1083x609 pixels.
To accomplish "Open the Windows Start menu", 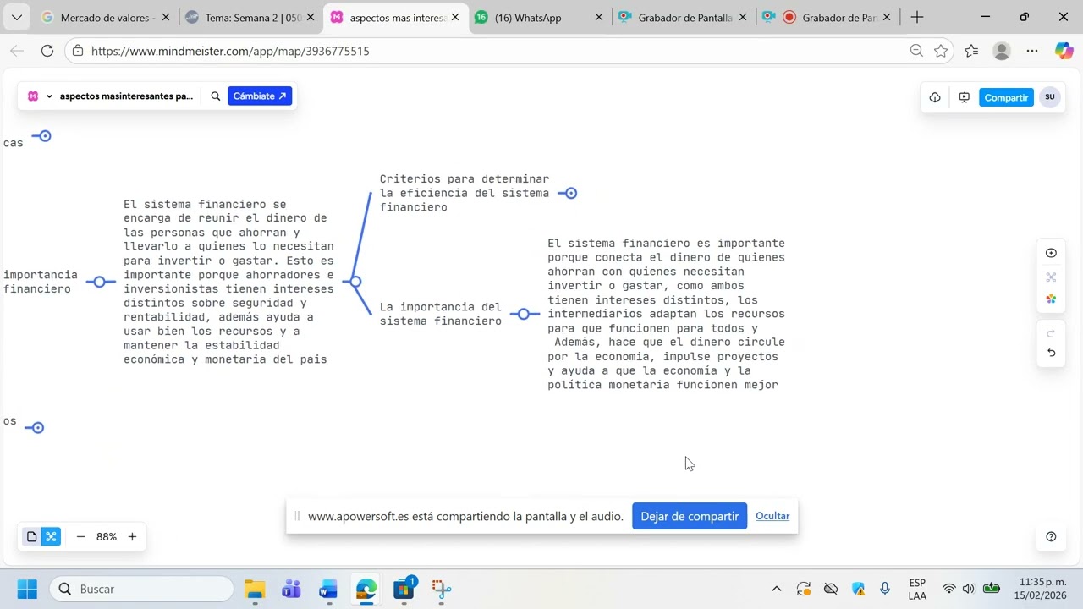I will [x=27, y=589].
